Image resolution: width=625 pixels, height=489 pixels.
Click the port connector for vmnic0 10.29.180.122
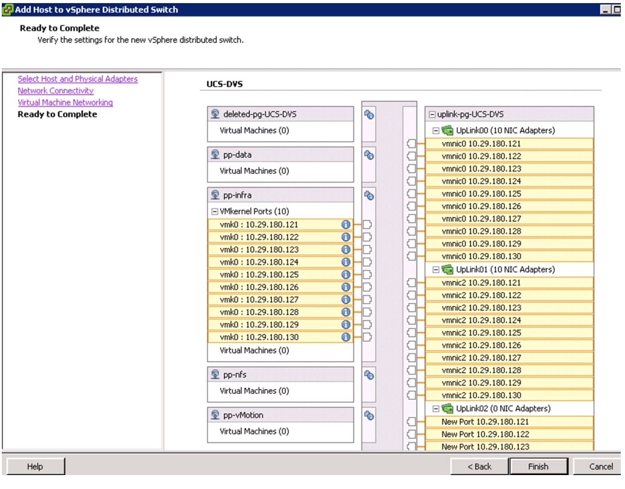[x=412, y=156]
